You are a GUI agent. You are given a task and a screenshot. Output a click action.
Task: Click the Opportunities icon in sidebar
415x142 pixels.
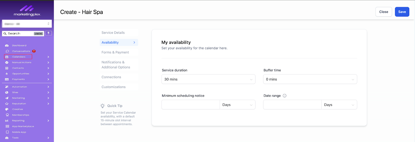pyautogui.click(x=7, y=74)
